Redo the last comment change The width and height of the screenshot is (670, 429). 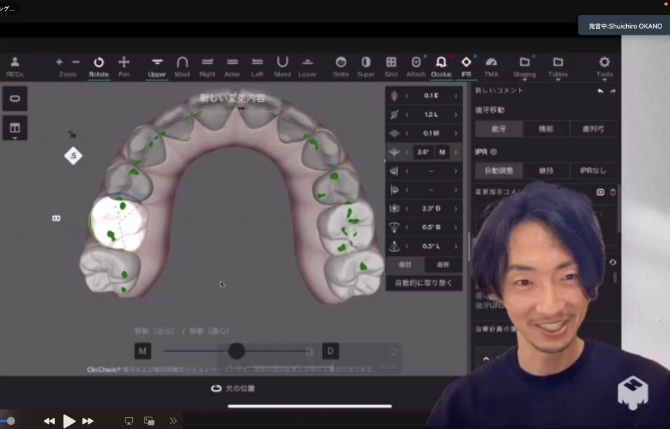tap(612, 90)
